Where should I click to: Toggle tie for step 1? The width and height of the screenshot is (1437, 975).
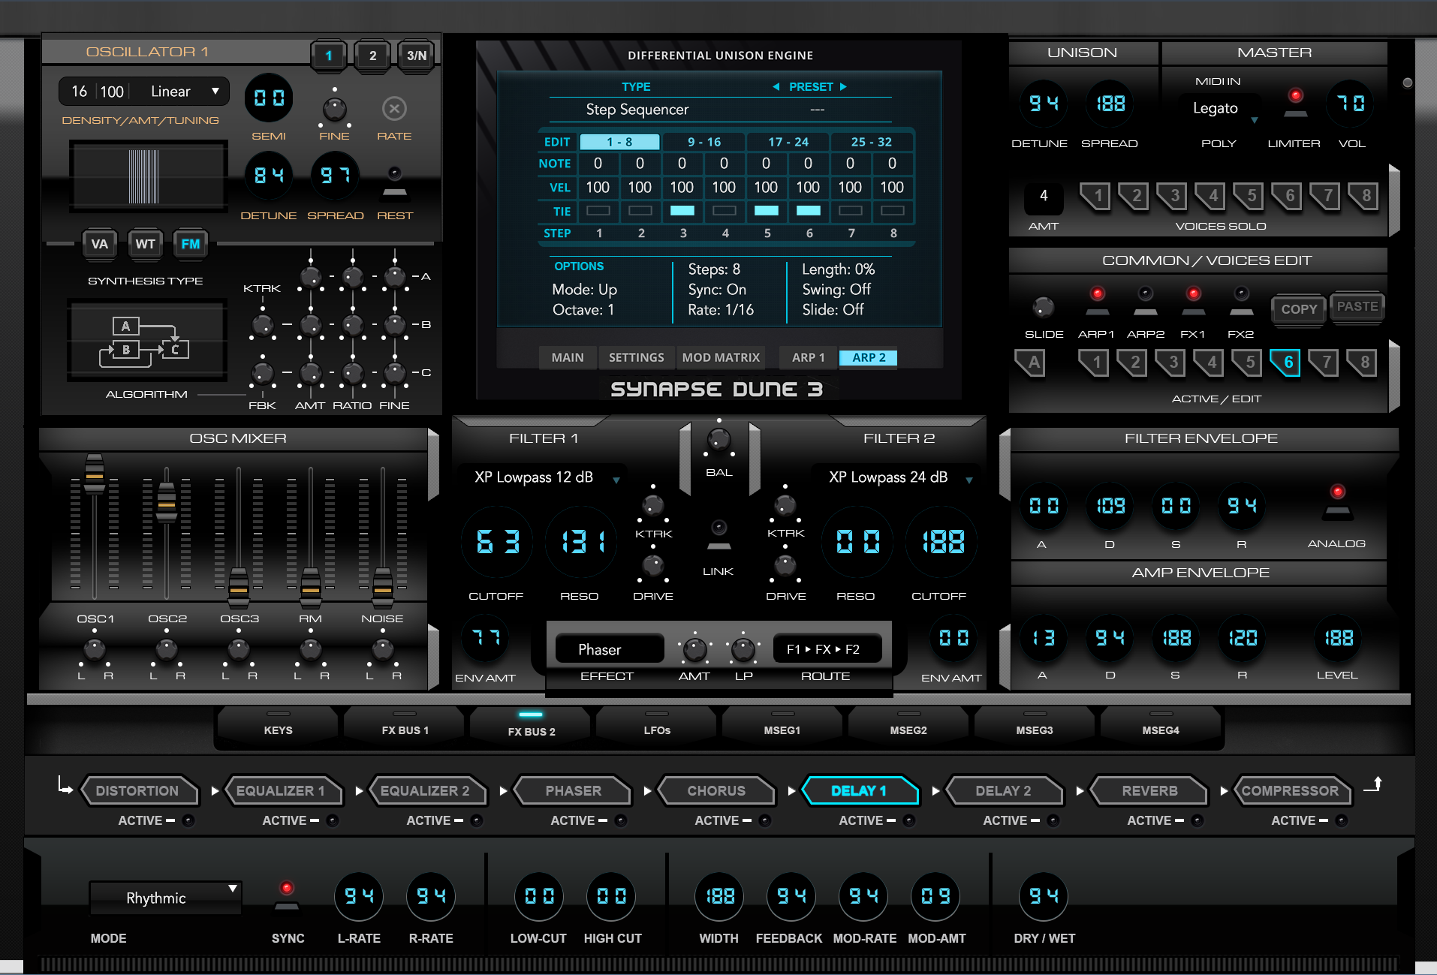tap(598, 211)
